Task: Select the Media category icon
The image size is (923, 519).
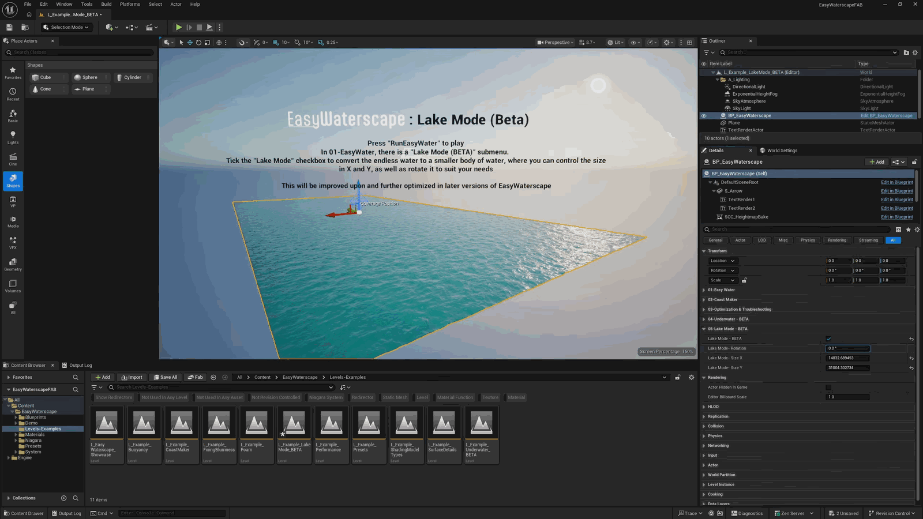Action: [x=13, y=221]
